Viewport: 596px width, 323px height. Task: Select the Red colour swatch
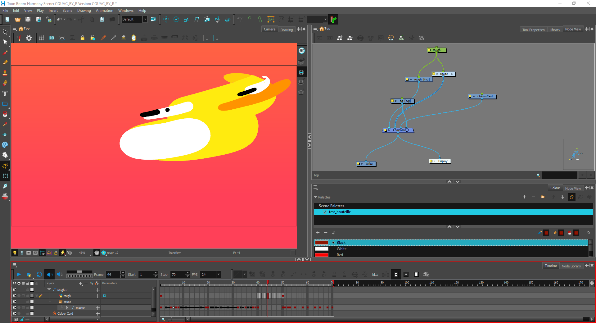coord(322,255)
